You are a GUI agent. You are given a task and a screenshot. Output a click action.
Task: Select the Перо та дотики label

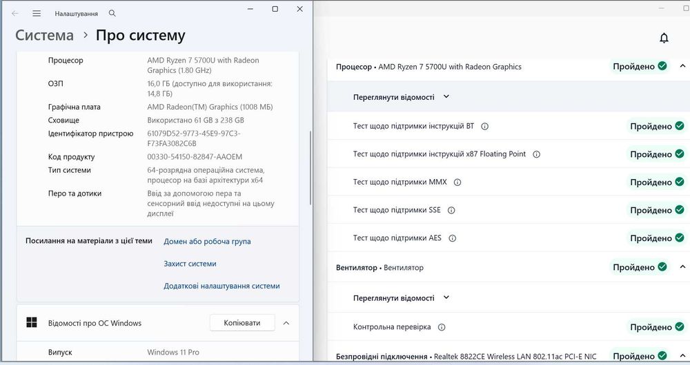coord(75,194)
